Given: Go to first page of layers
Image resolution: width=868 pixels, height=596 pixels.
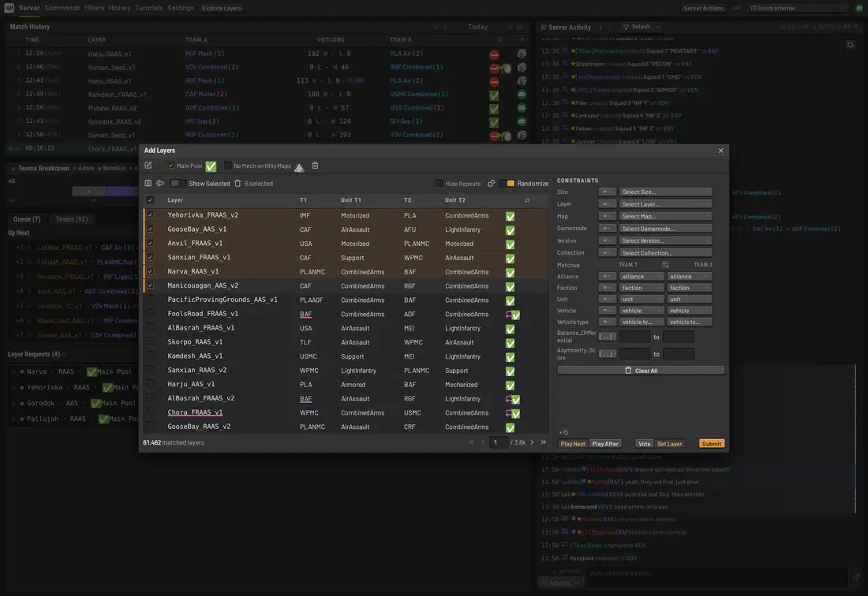Looking at the screenshot, I should (472, 442).
